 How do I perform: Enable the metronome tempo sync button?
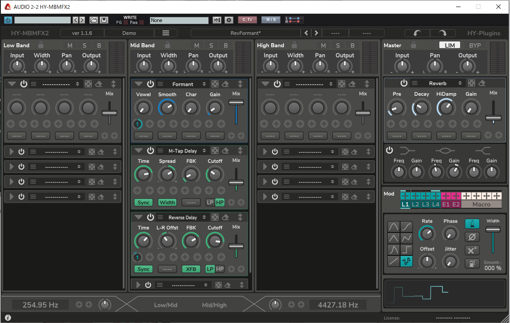coord(472,224)
